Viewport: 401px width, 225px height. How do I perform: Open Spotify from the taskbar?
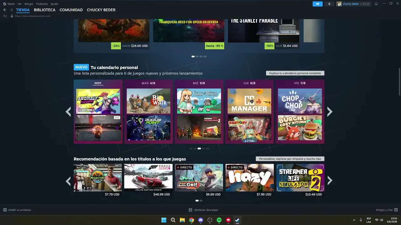point(219,220)
